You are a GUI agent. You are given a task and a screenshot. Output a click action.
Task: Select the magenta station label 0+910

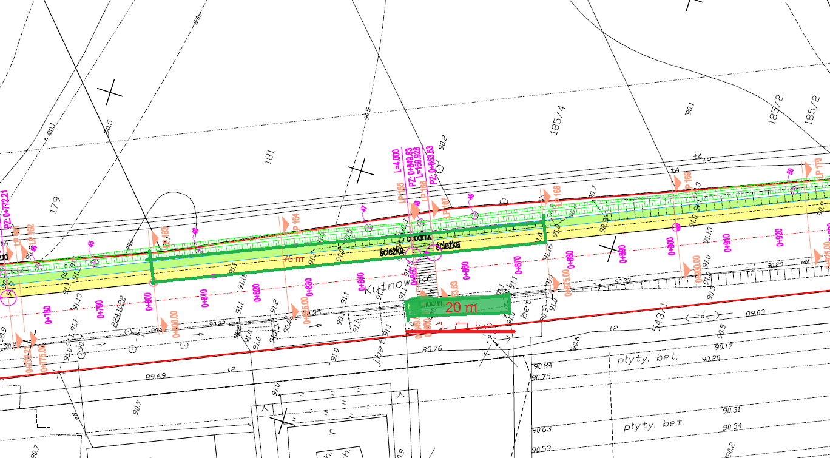727,242
